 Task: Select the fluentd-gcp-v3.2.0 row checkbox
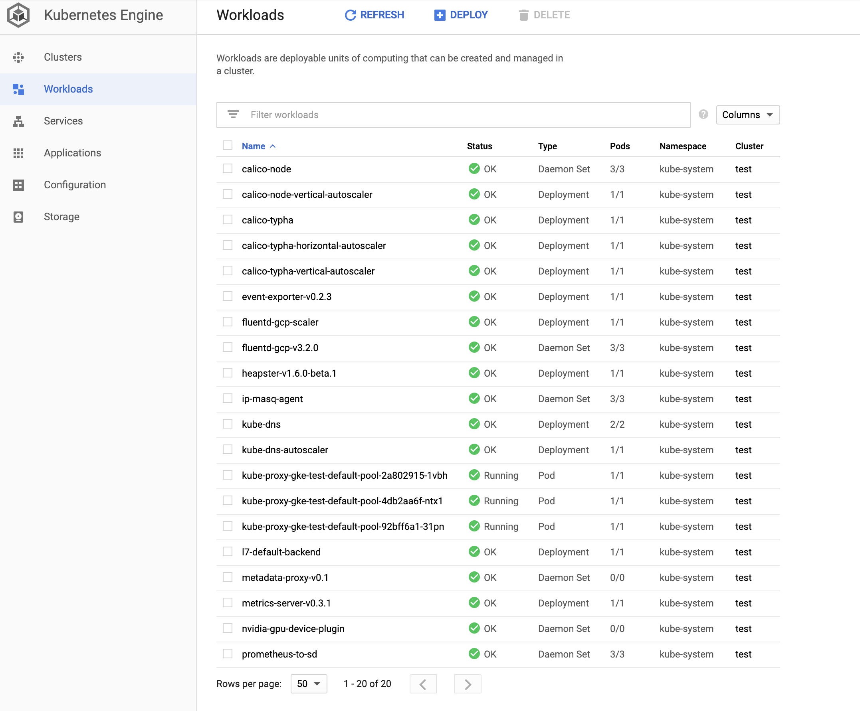click(228, 348)
